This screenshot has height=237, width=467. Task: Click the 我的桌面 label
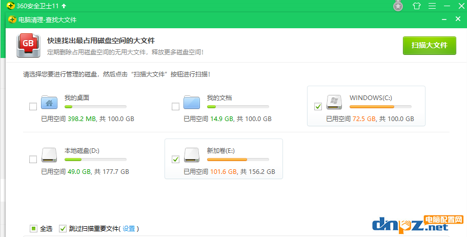[x=77, y=98]
